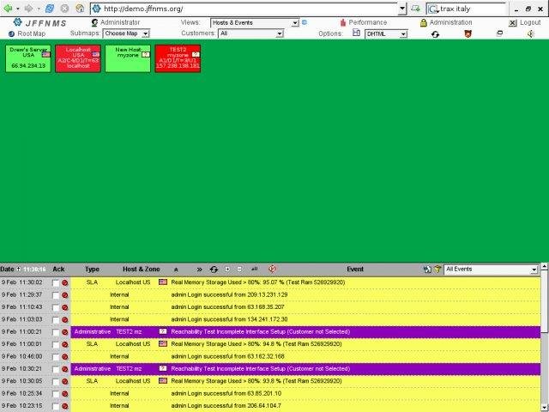This screenshot has height=412, width=549.
Task: Tick Ack checkbox for 9 Feb 11:00:01 event
Action: (56, 345)
